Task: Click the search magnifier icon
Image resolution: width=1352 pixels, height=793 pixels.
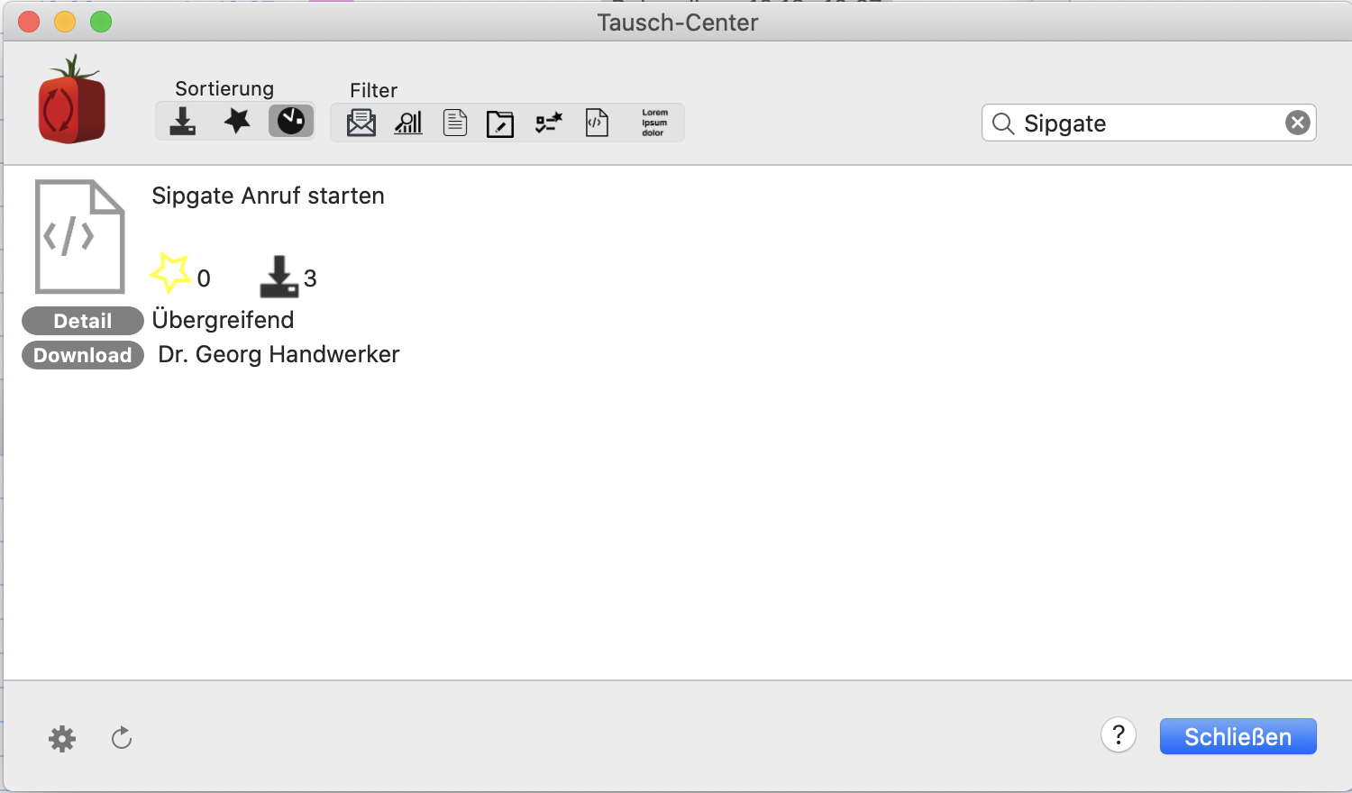Action: pos(1003,123)
